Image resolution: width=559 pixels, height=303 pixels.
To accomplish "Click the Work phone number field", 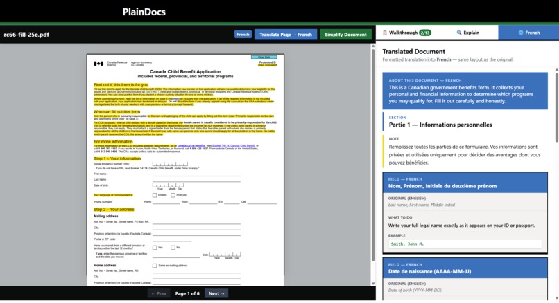I will 203,202.
